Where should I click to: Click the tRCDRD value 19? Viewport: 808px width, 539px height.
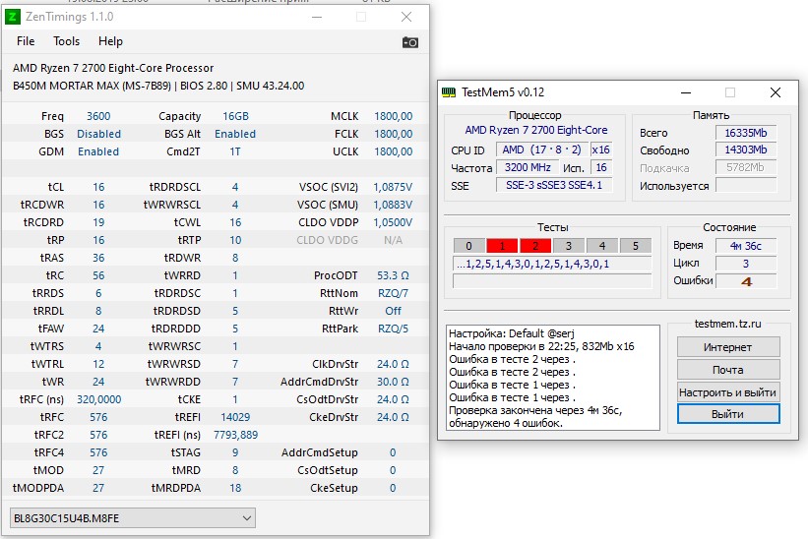coord(98,222)
